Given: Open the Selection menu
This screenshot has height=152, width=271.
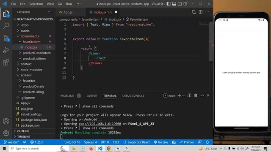Looking at the screenshot, I should click(36, 4).
